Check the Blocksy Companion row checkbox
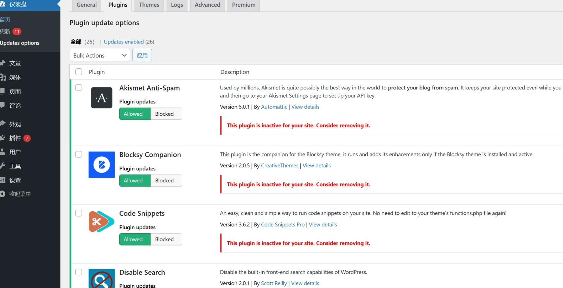The image size is (563, 288). pos(79,154)
